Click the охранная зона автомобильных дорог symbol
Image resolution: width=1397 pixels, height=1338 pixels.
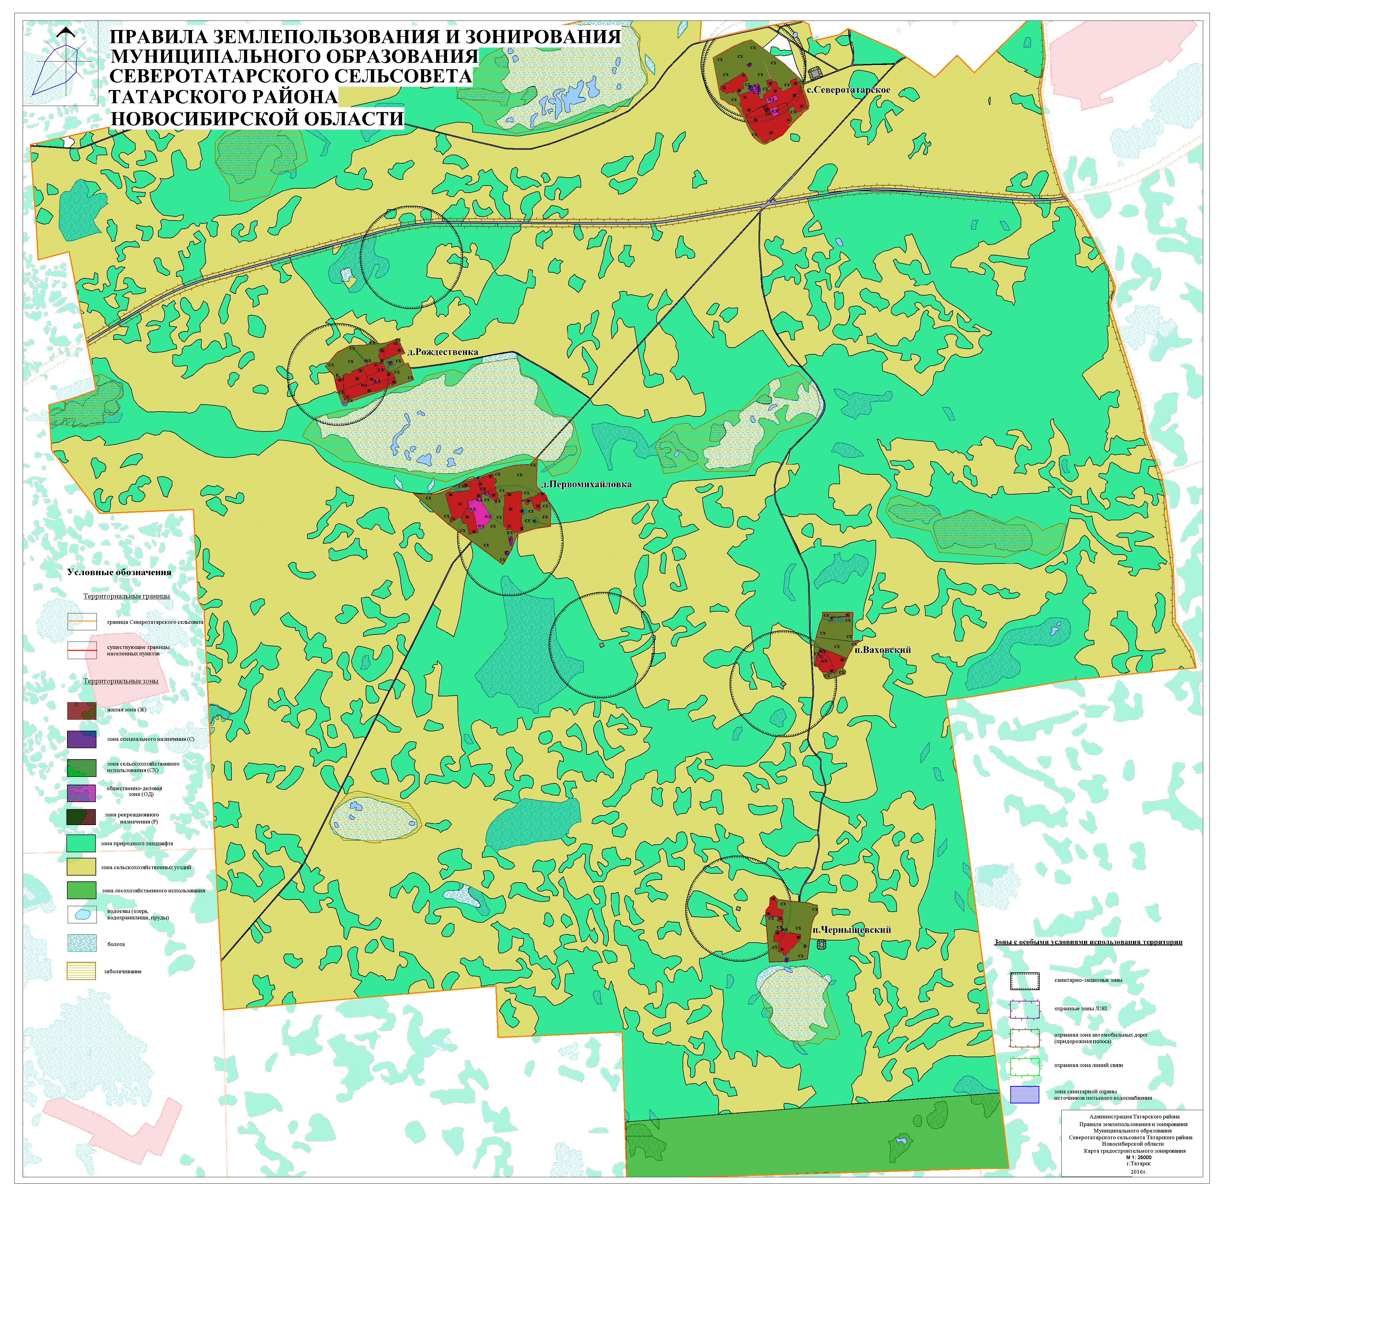click(x=1024, y=1038)
